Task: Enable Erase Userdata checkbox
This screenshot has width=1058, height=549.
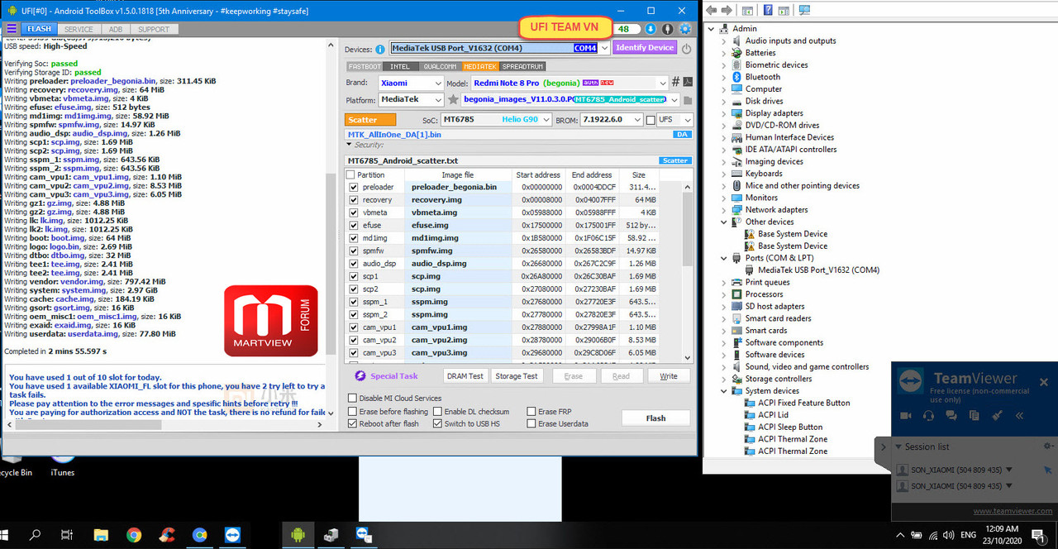Action: tap(531, 423)
